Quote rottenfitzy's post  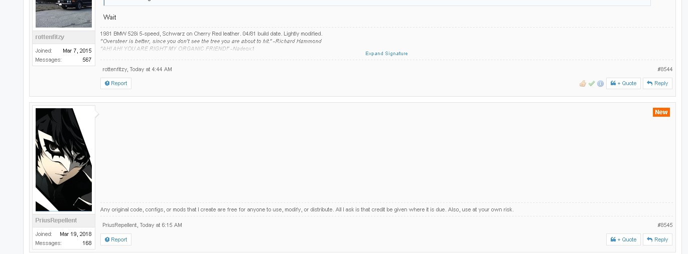point(623,83)
